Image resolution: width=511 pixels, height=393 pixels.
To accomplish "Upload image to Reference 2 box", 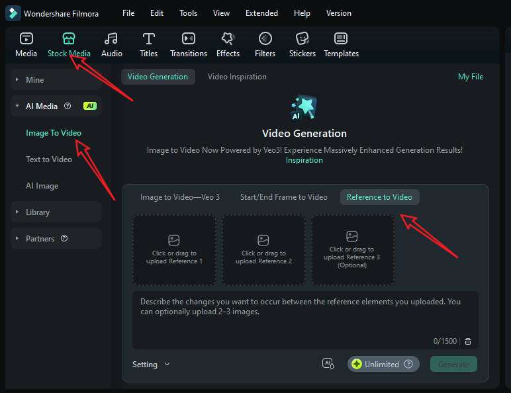I will pyautogui.click(x=263, y=249).
